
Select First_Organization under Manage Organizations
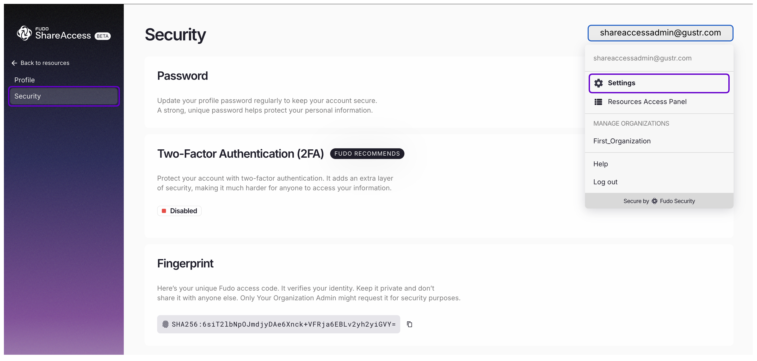pyautogui.click(x=622, y=141)
